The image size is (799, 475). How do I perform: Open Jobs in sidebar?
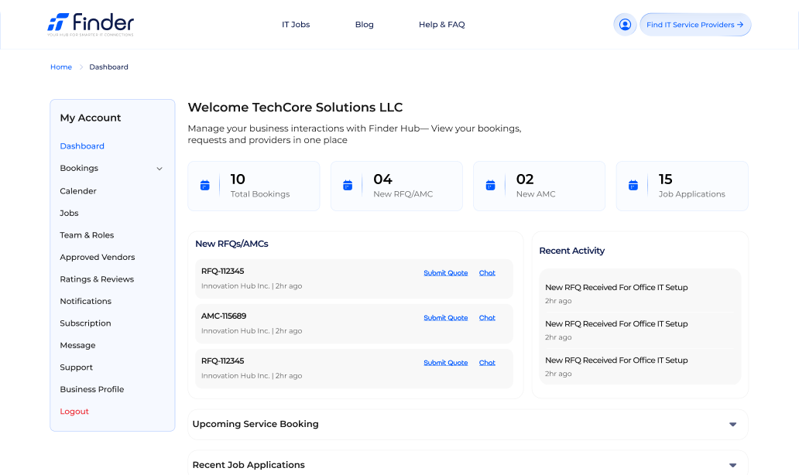coord(69,213)
